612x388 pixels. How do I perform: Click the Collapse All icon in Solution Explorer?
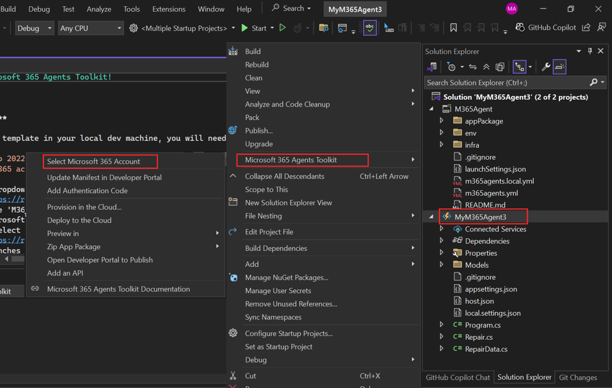tap(487, 67)
